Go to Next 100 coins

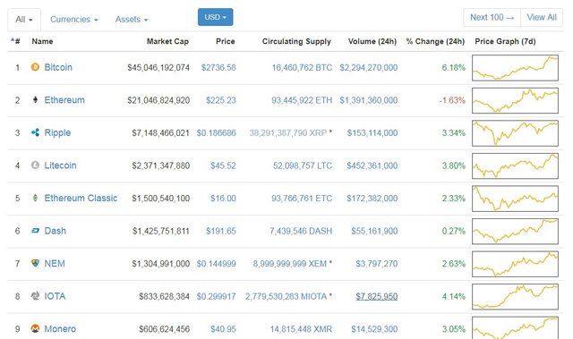click(x=492, y=18)
